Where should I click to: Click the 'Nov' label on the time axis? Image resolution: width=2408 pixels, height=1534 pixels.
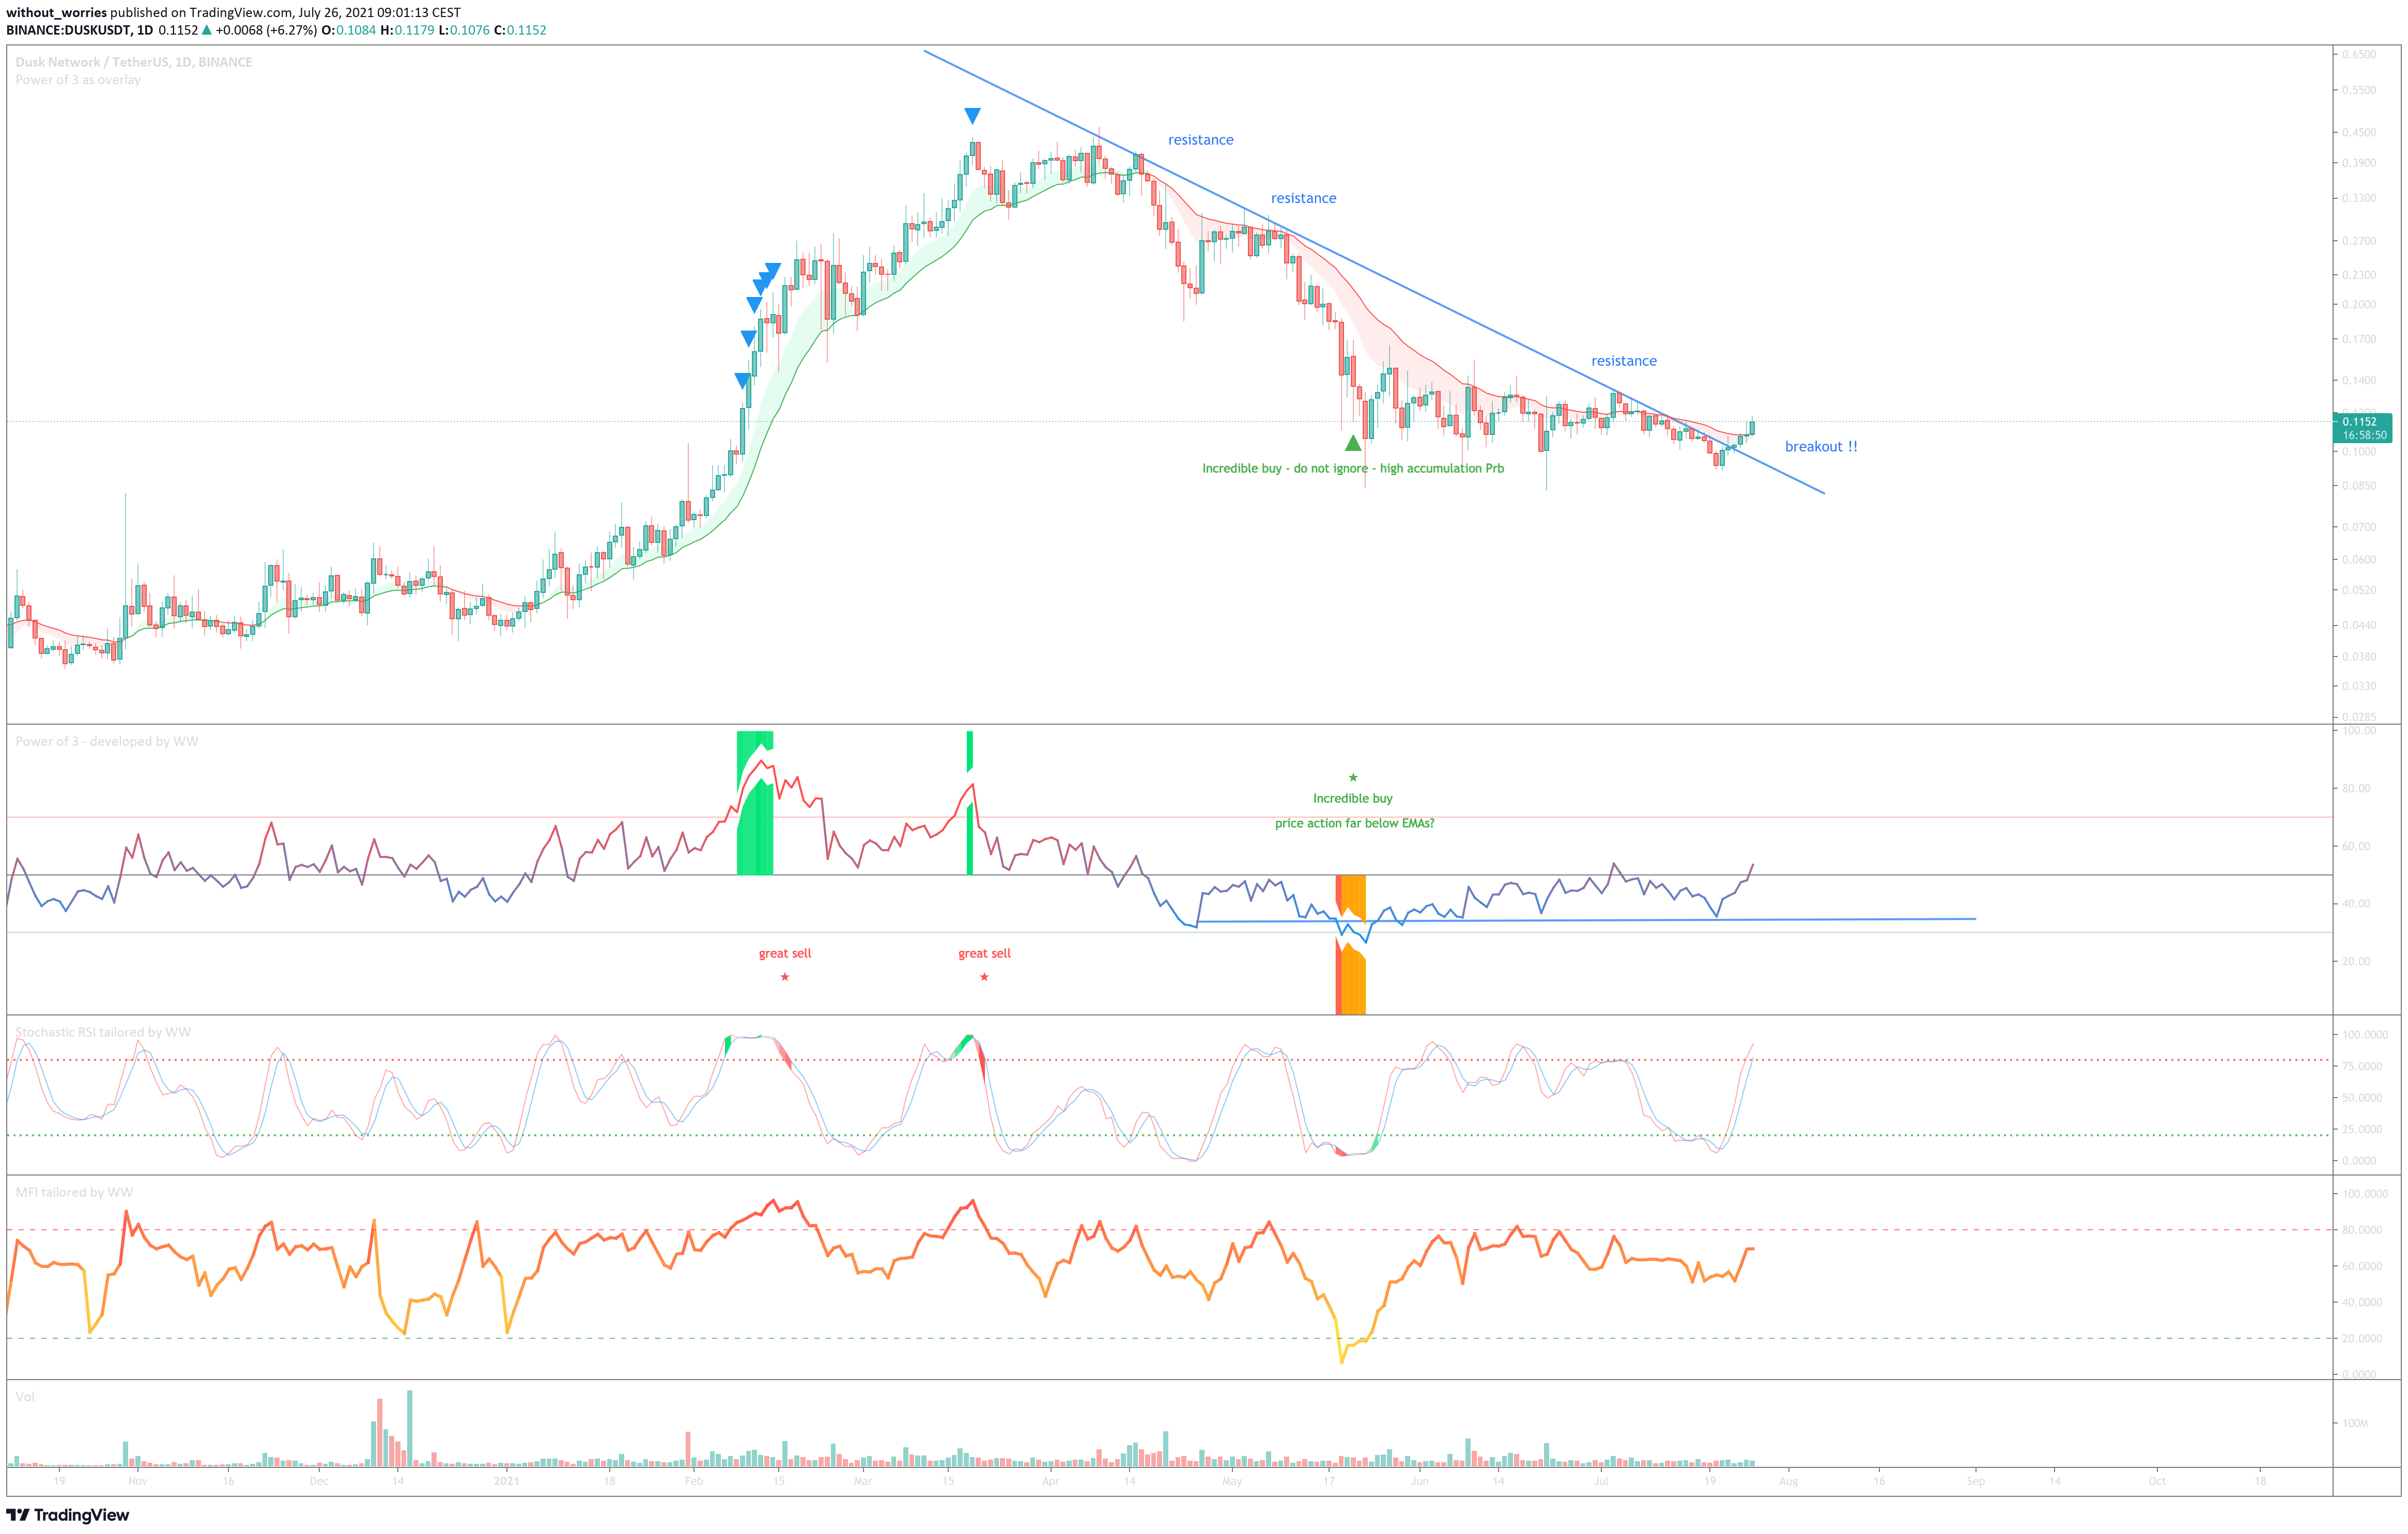138,1481
